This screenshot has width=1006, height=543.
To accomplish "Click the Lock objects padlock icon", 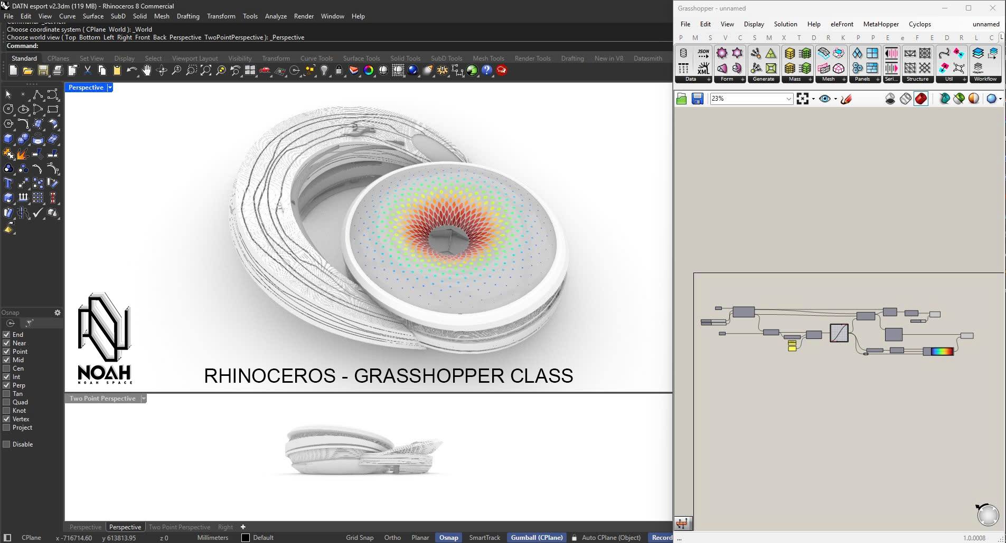I will pos(339,70).
